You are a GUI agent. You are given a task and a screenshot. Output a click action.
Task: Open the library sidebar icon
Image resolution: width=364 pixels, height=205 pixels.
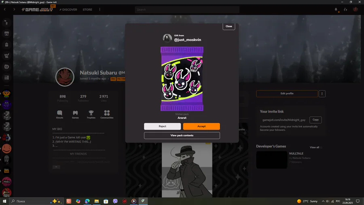[x=6, y=78]
